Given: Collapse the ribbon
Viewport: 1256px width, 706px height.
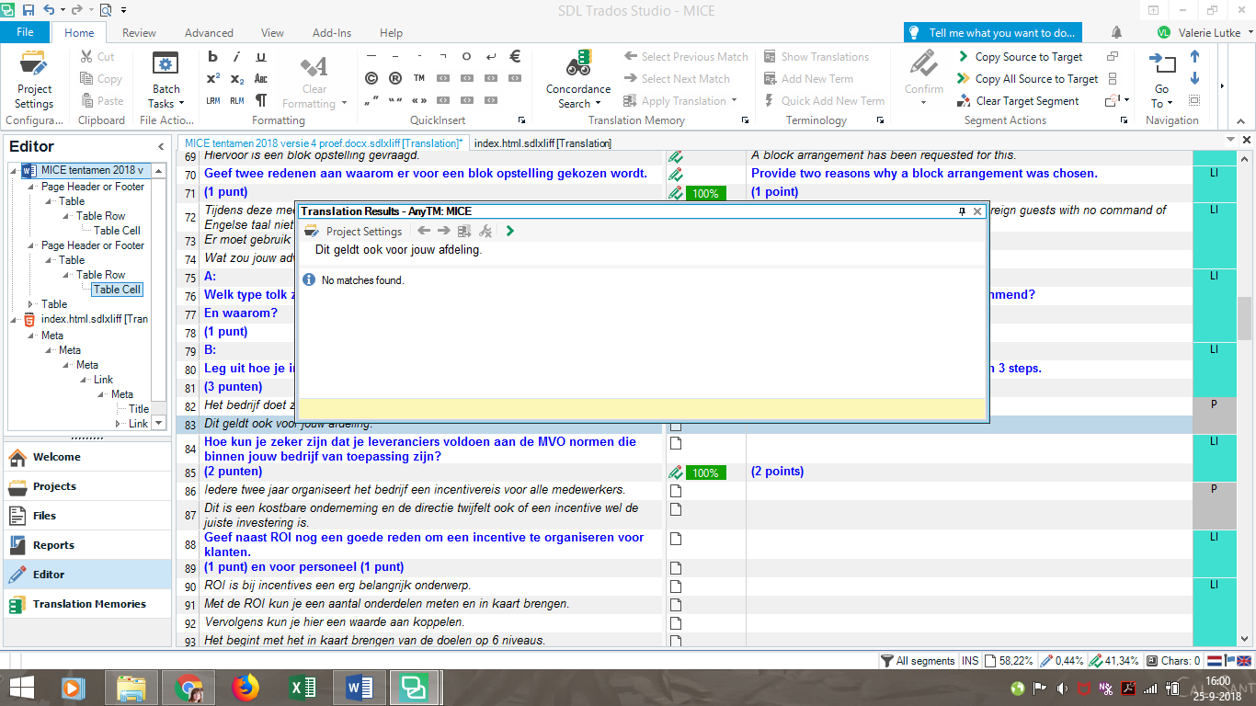Looking at the screenshot, I should pos(1239,120).
